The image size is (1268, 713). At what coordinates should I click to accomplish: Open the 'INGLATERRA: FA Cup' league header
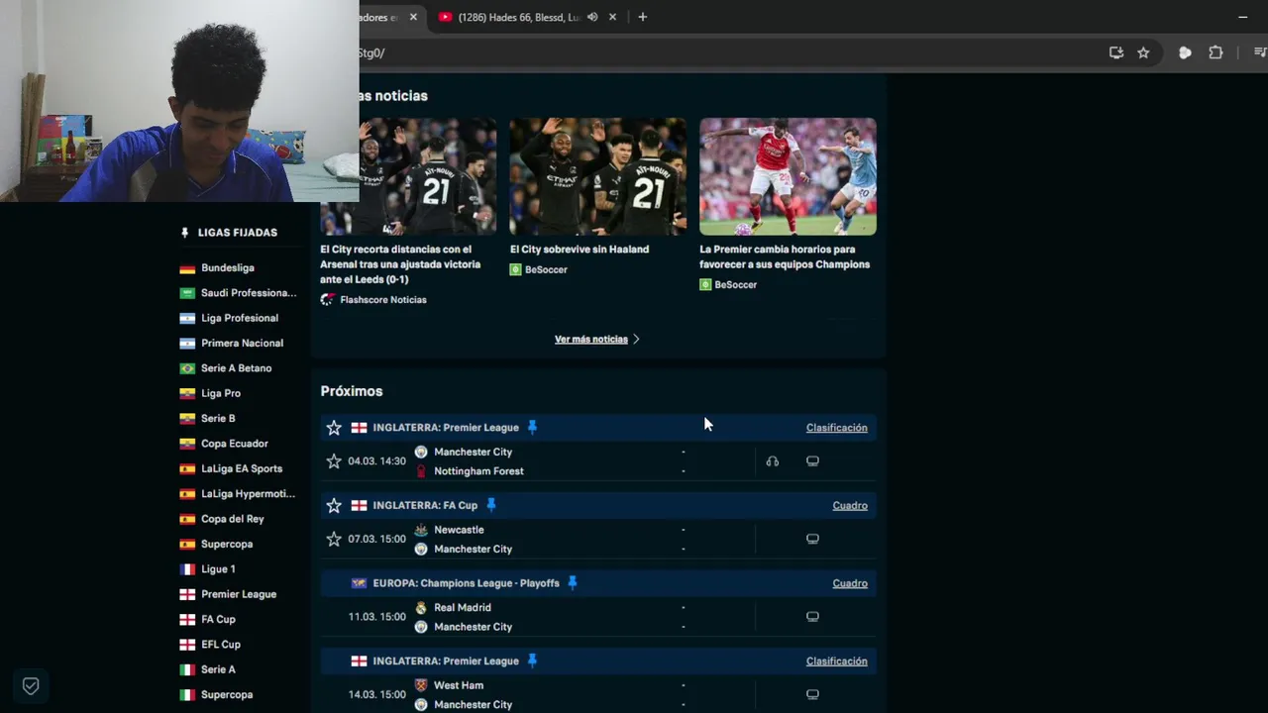pos(425,506)
